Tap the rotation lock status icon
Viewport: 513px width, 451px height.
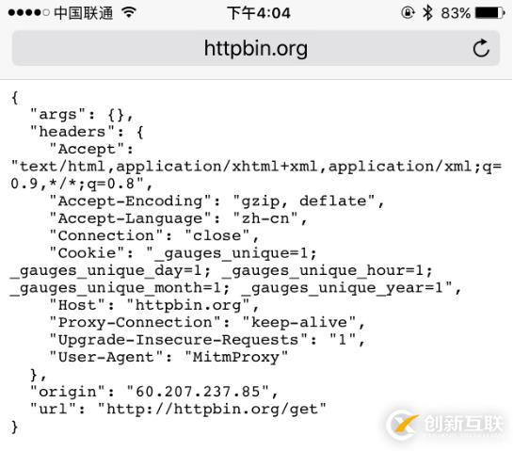click(408, 13)
